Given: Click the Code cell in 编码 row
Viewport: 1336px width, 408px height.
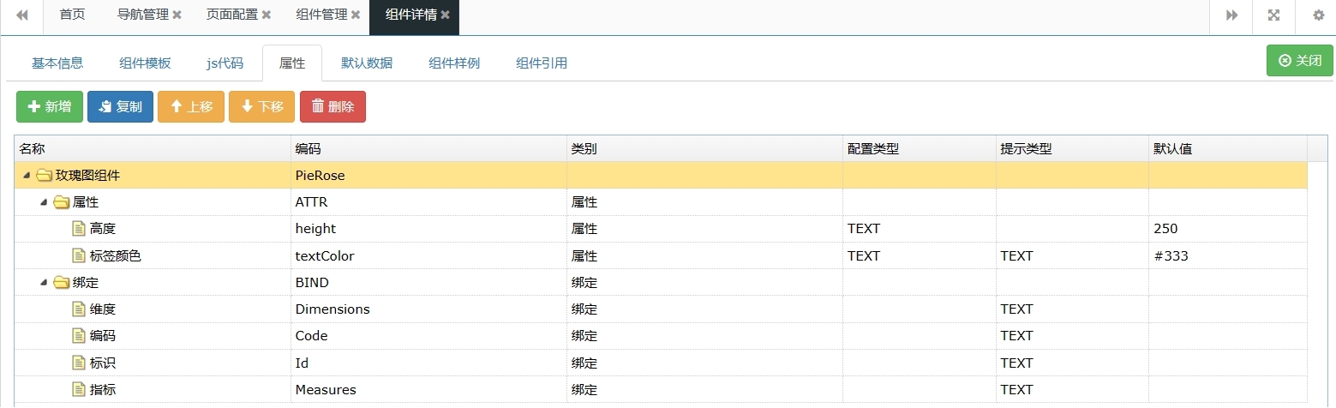Looking at the screenshot, I should [x=428, y=336].
